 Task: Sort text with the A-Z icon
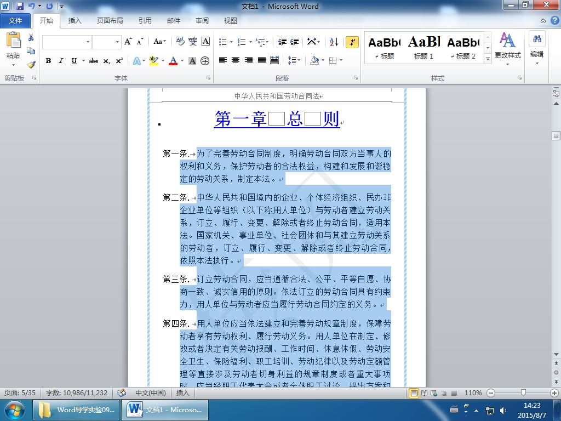click(334, 42)
